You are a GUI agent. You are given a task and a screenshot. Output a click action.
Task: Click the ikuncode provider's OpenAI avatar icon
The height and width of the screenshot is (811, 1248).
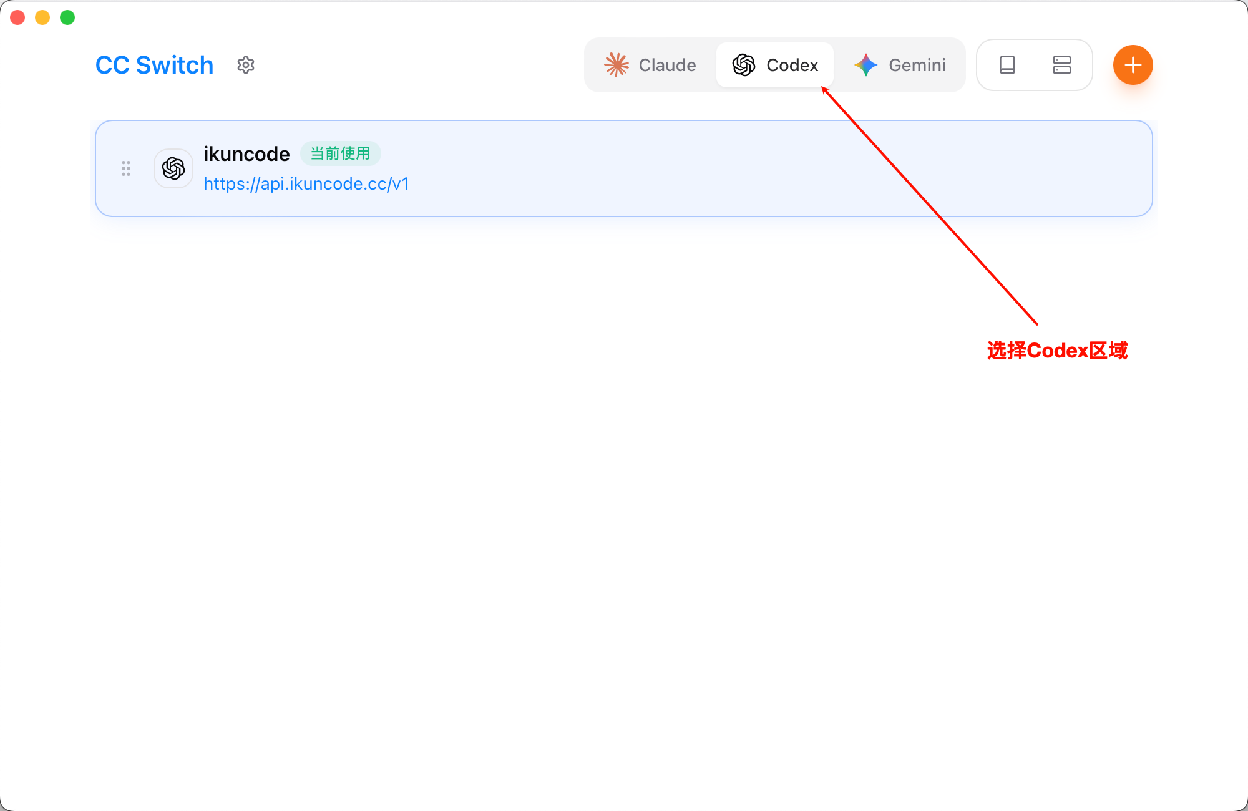(173, 168)
